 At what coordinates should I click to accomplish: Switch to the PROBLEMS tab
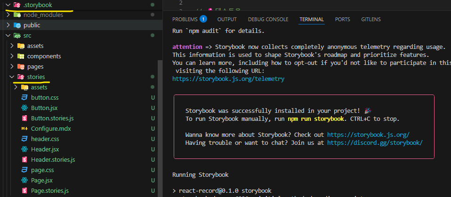point(186,19)
